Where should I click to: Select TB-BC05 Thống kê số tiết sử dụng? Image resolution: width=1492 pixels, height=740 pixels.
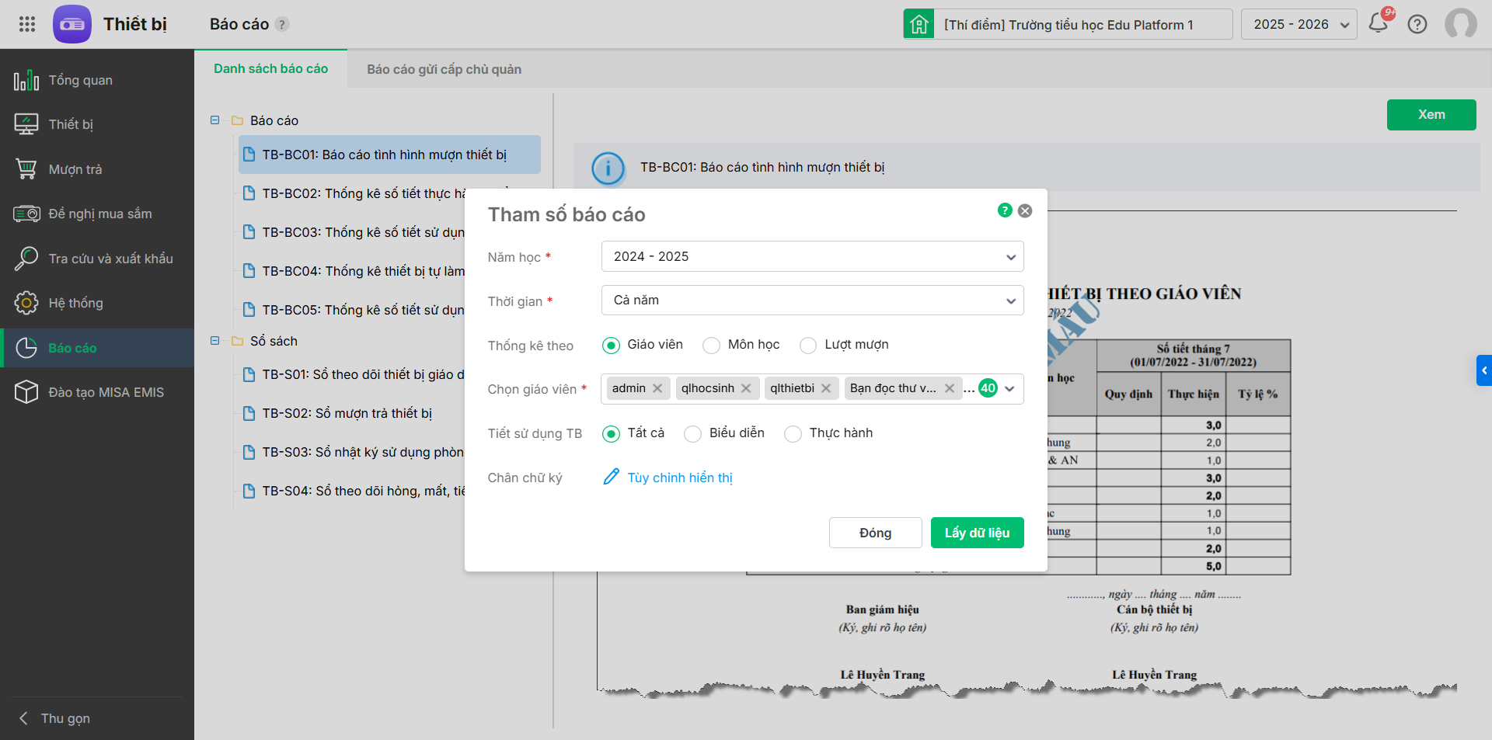click(363, 310)
